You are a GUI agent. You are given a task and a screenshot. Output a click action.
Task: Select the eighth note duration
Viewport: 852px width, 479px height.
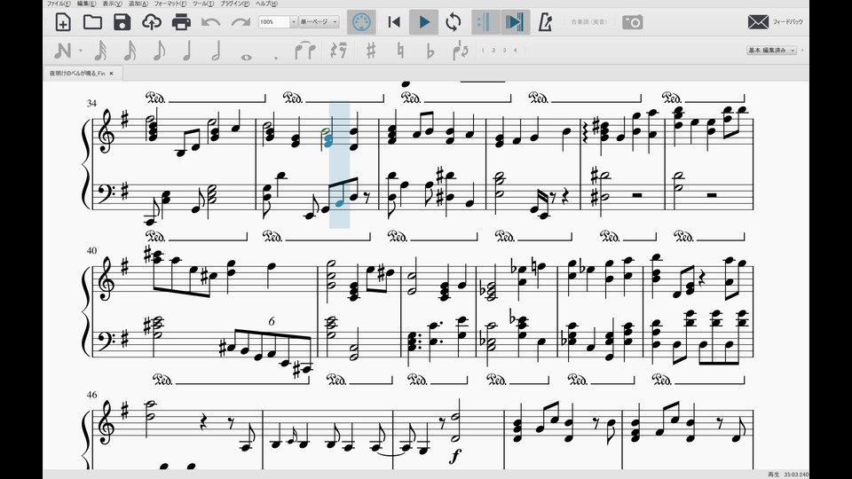[x=159, y=51]
